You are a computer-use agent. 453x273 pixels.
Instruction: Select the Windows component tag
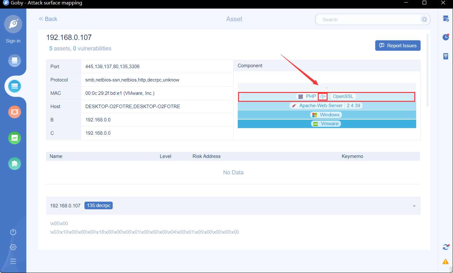click(x=326, y=115)
